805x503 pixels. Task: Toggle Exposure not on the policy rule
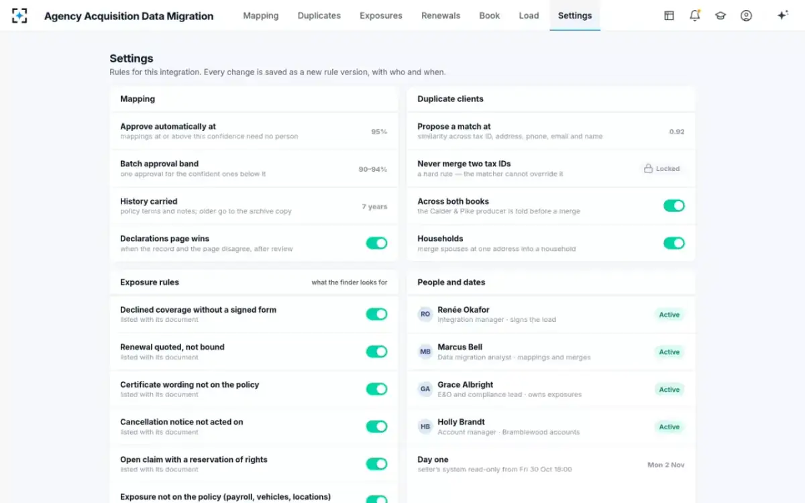coord(376,500)
